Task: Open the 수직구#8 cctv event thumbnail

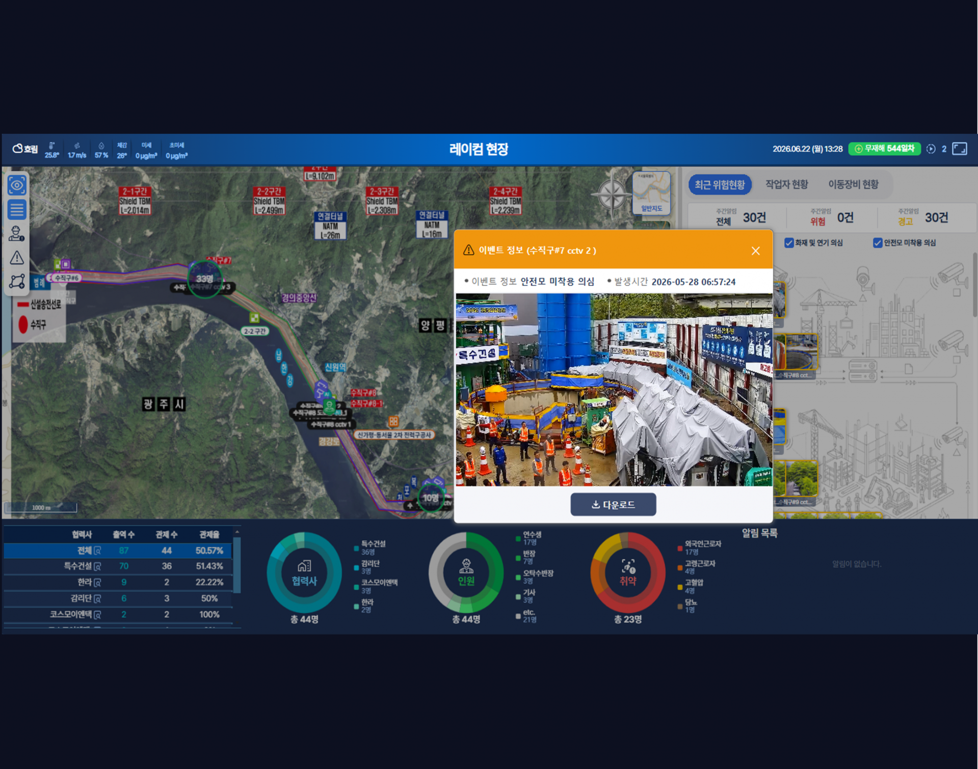Action: point(796,352)
